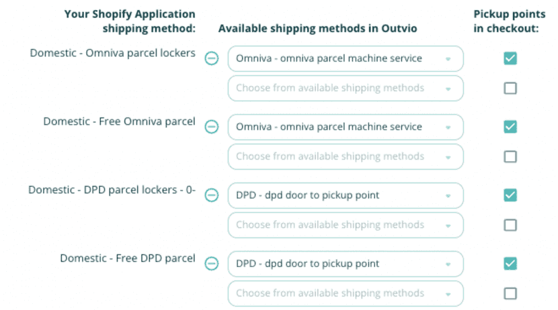558x310 pixels.
Task: Open DPD door to pickup dropdown for DPD lockers
Action: 346,196
